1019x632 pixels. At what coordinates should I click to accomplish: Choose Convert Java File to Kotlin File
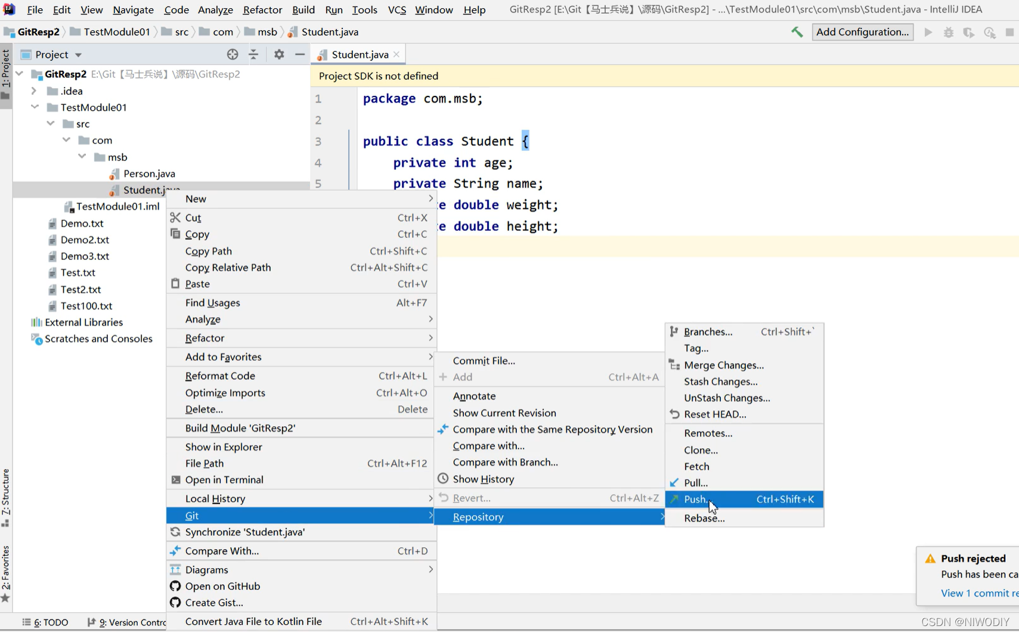click(x=301, y=621)
